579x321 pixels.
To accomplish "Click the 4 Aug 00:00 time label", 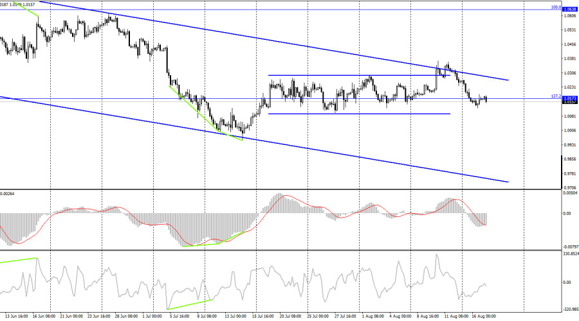I will (x=400, y=317).
